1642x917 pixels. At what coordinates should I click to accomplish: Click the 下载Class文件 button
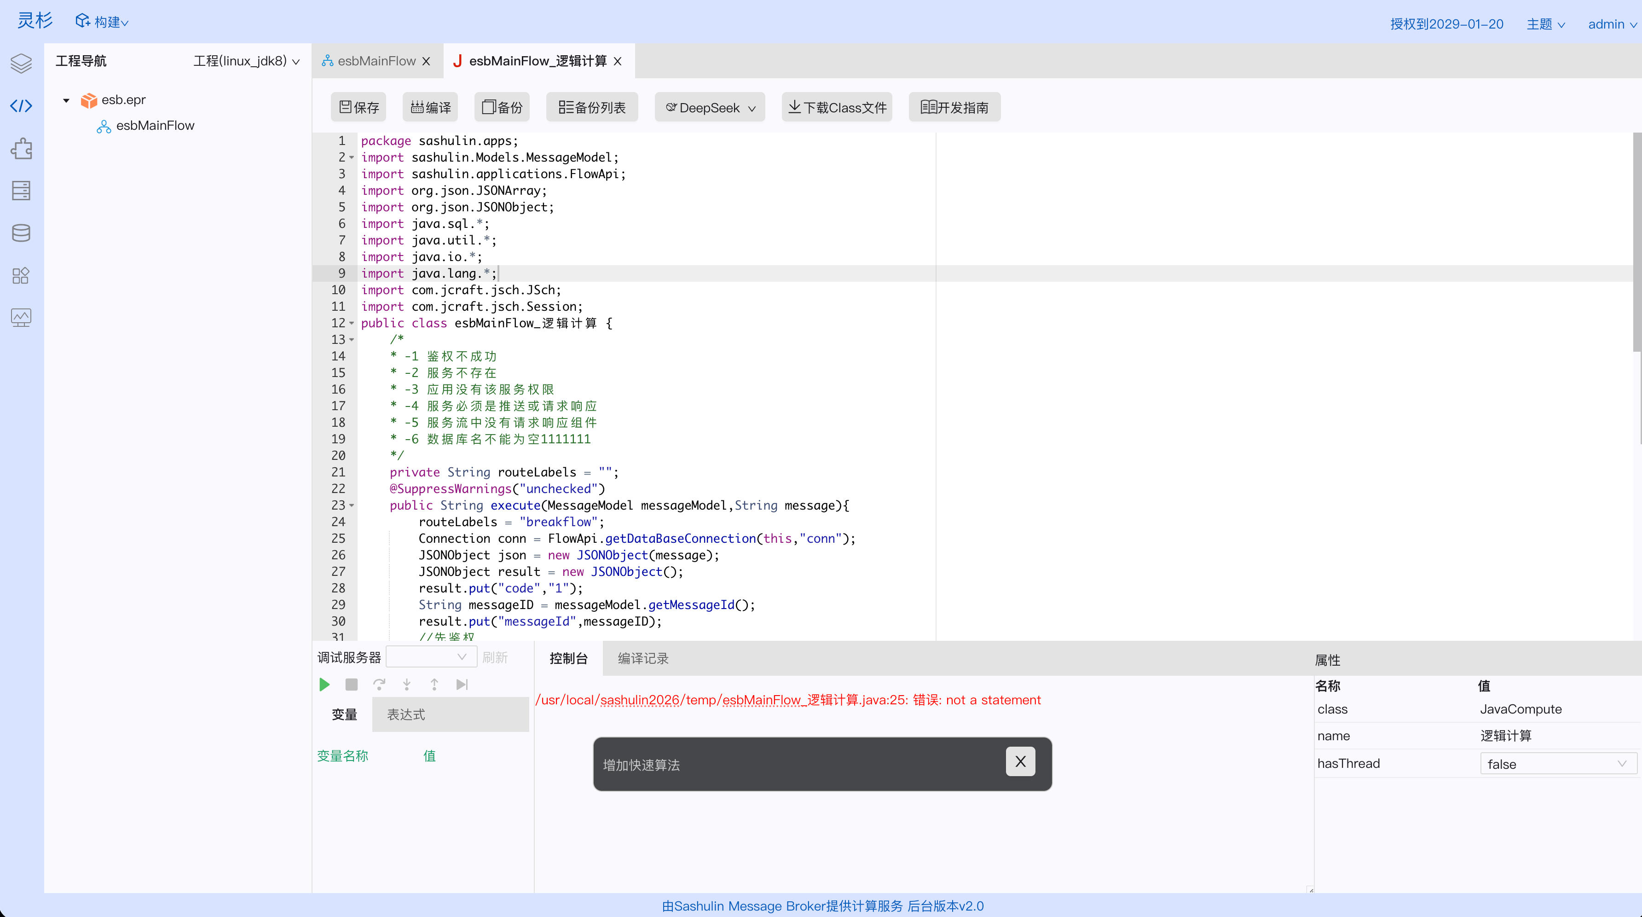836,107
